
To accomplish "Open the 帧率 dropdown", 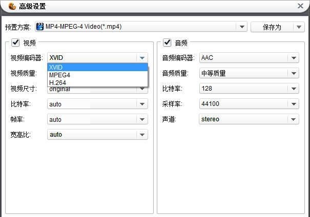I will point(97,119).
